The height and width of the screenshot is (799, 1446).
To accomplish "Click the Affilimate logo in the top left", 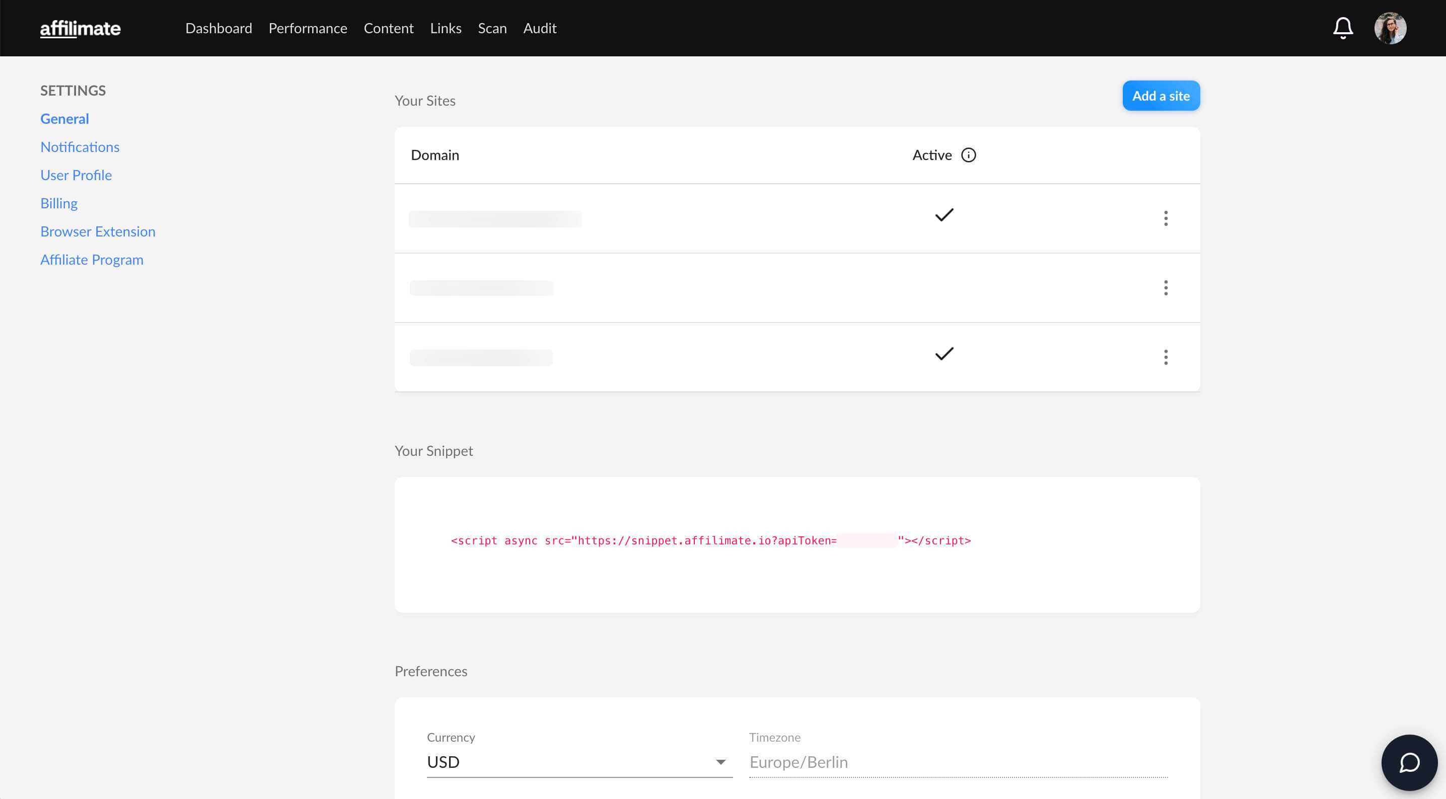I will click(x=81, y=28).
